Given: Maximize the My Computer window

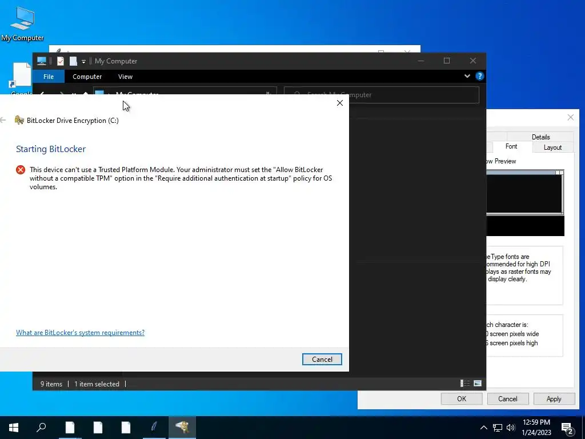Looking at the screenshot, I should pos(447,61).
